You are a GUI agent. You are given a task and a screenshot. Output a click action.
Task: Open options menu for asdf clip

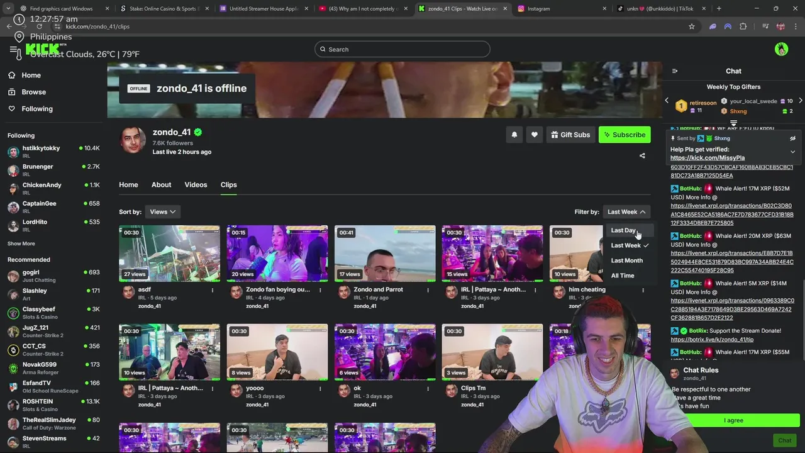coord(212,290)
